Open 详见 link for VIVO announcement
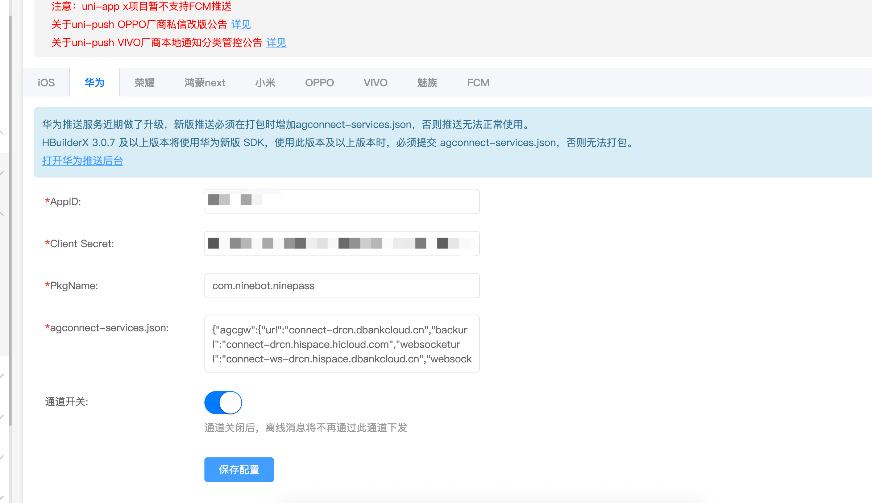The height and width of the screenshot is (503, 872). click(276, 43)
